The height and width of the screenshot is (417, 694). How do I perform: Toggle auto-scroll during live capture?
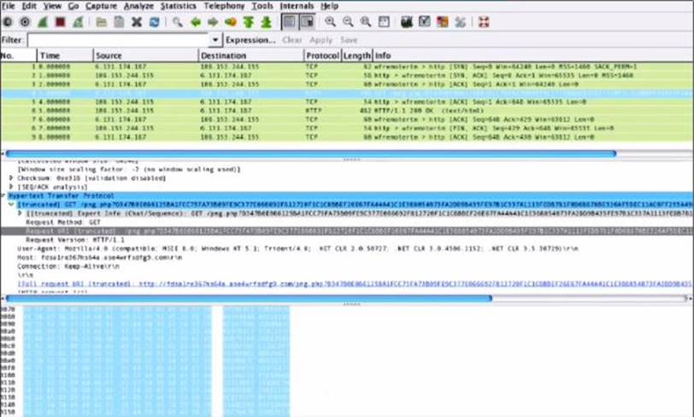(x=306, y=21)
